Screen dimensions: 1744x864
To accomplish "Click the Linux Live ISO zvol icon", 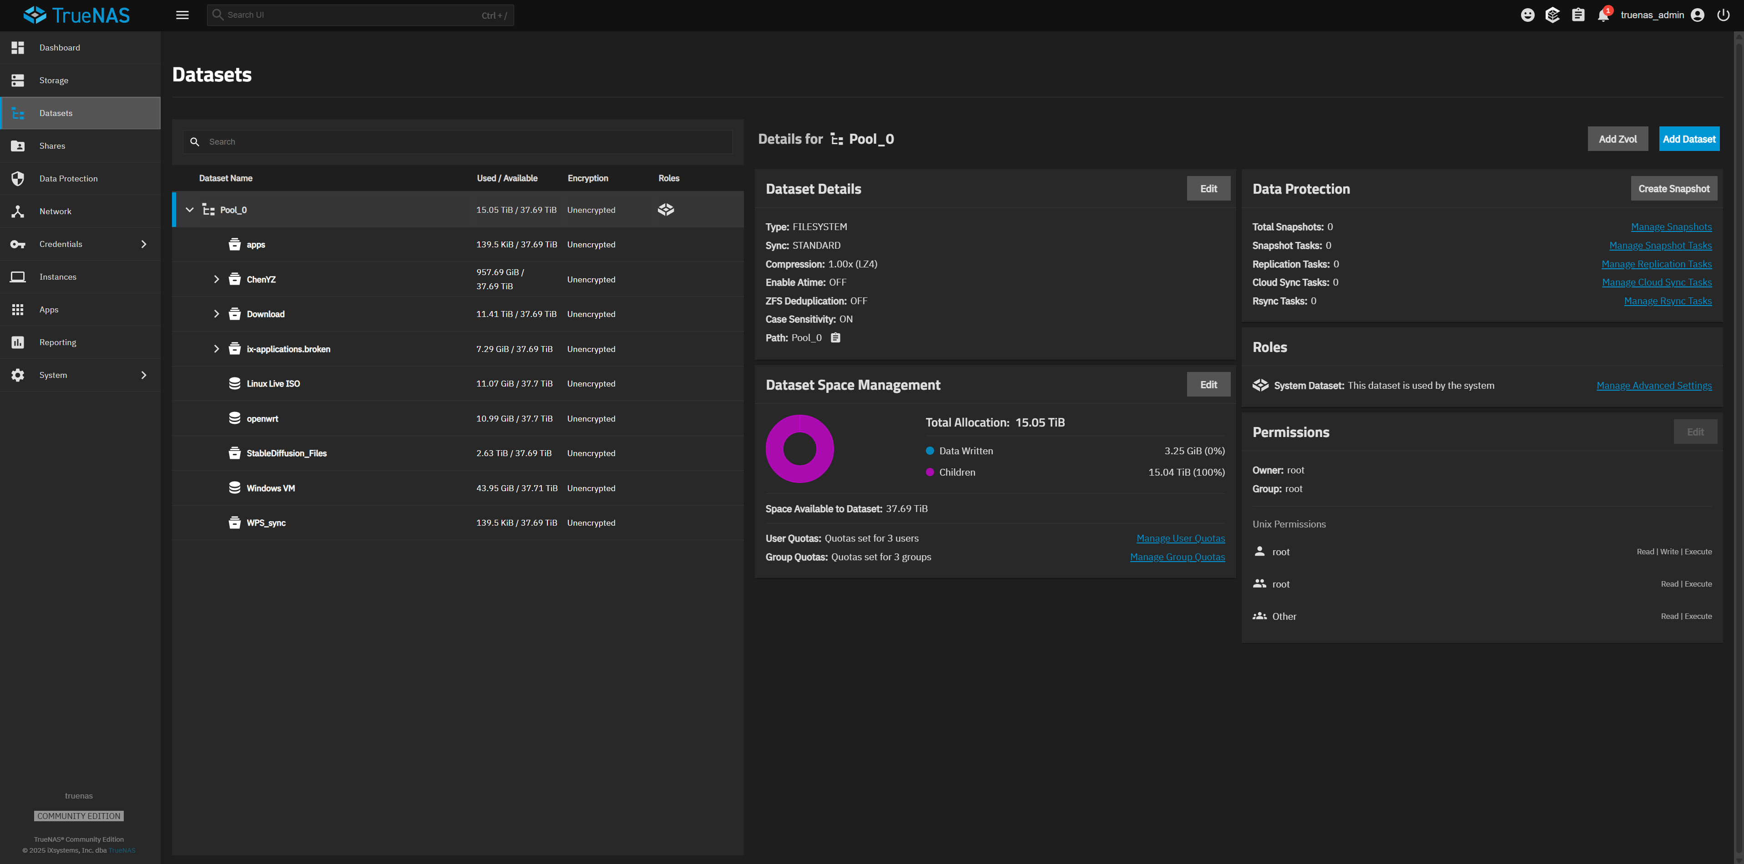I will (x=234, y=384).
